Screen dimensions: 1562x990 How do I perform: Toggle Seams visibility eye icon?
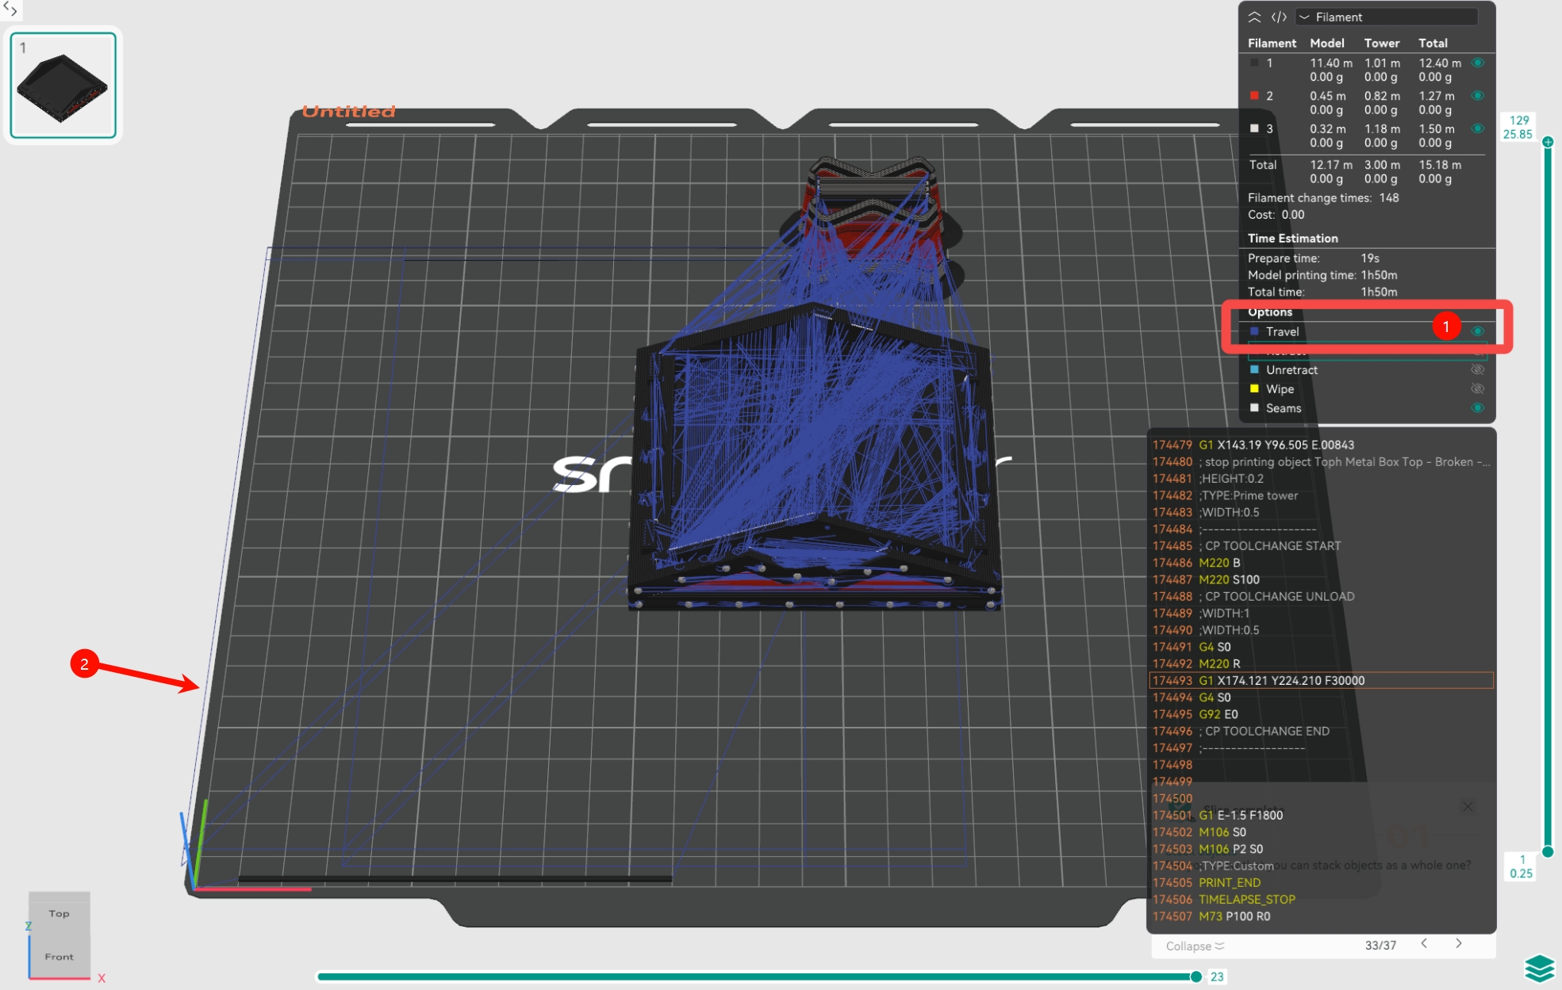(x=1477, y=407)
